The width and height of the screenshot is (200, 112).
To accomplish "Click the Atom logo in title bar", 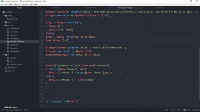I will click(2, 1).
